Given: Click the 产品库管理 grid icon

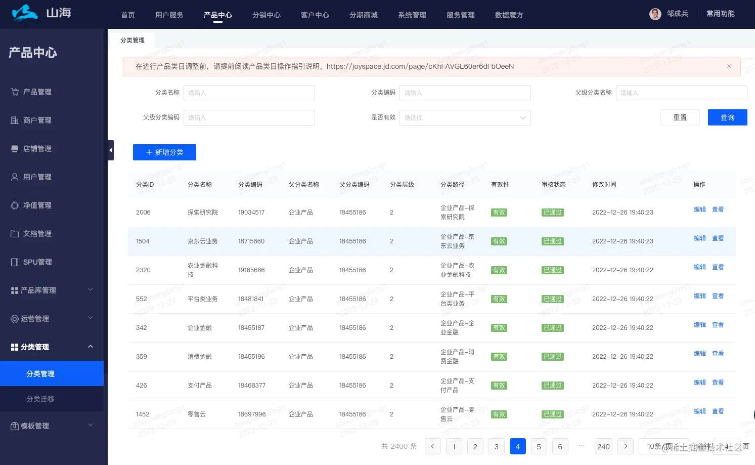Looking at the screenshot, I should [15, 290].
